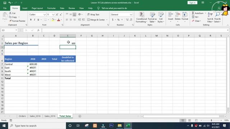Decrease the font size
The height and width of the screenshot is (129, 230).
(x=61, y=14)
